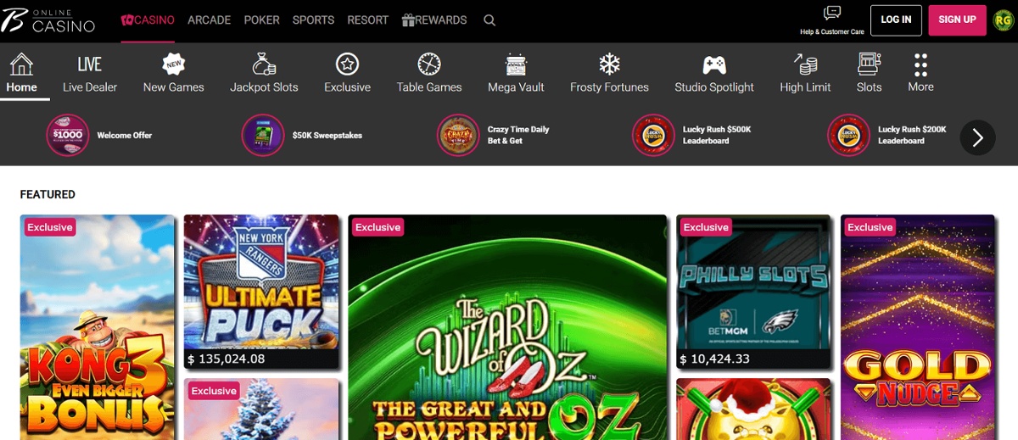The width and height of the screenshot is (1018, 440).
Task: Click the $50K Sweepstakes promo icon
Action: tap(263, 136)
